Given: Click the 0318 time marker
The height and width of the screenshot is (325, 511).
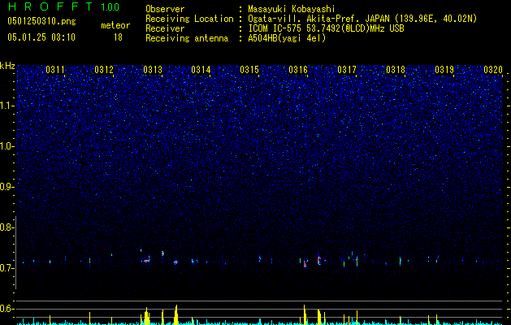Looking at the screenshot, I should 396,70.
